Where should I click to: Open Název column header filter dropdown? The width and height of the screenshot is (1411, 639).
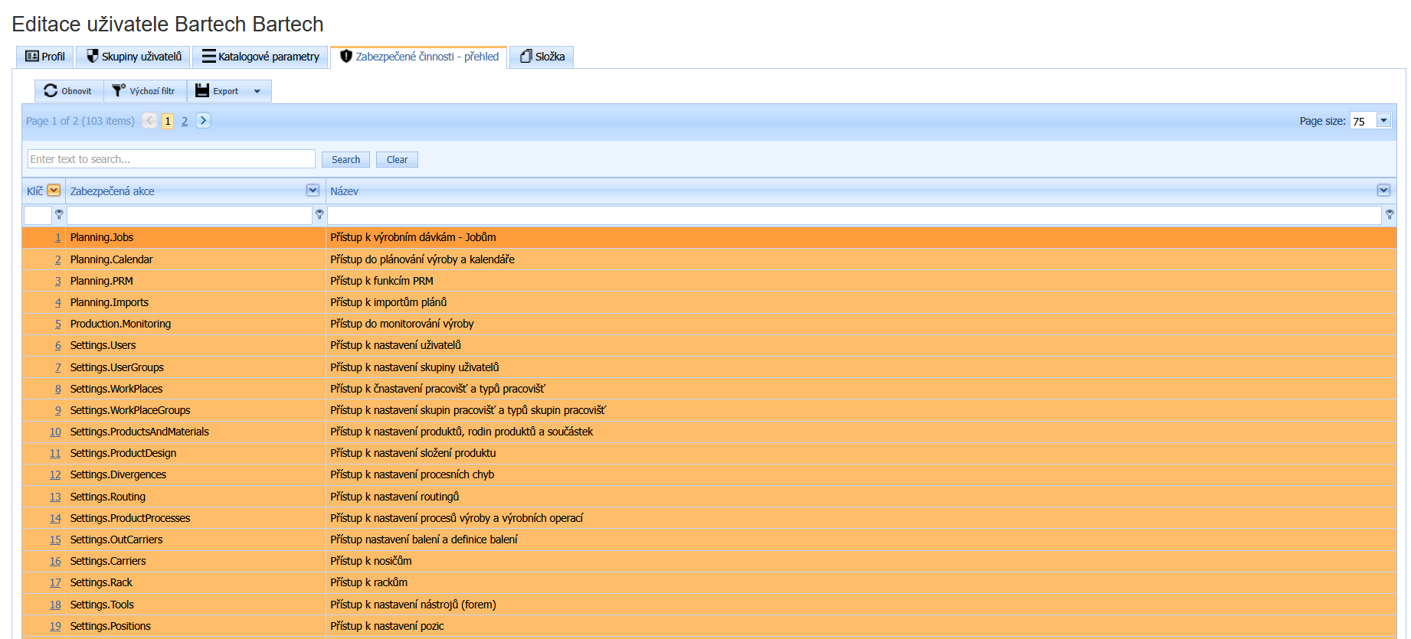[x=1383, y=191]
